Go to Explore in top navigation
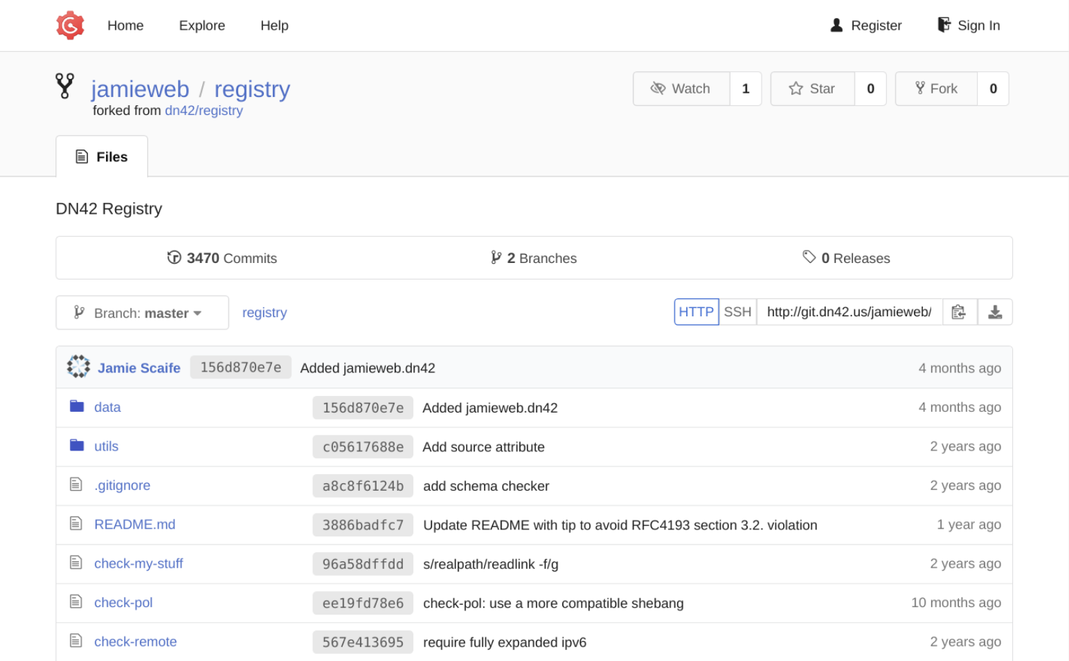Screen dimensions: 1069x661 [x=202, y=26]
